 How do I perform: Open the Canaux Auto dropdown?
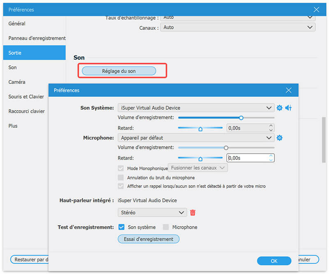pyautogui.click(x=238, y=27)
